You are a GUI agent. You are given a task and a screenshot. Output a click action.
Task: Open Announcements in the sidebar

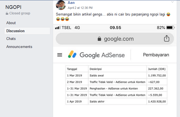pyautogui.click(x=19, y=47)
